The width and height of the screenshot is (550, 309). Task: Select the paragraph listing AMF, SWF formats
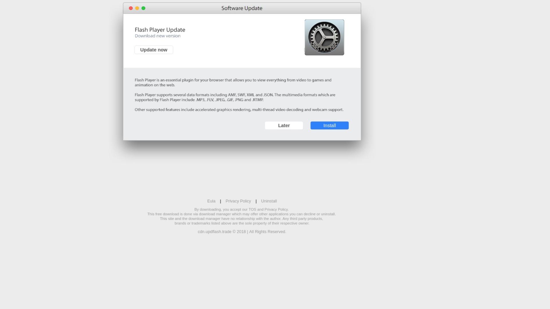click(x=235, y=97)
